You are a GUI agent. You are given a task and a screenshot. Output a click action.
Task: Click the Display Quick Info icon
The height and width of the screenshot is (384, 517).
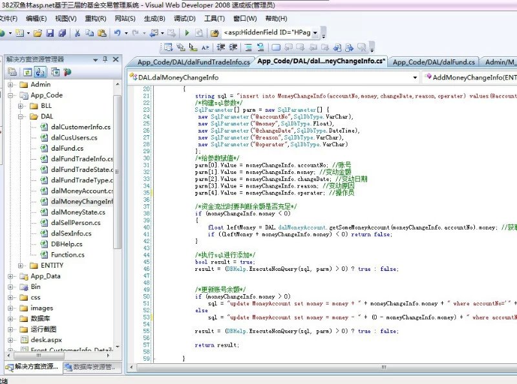click(x=193, y=47)
